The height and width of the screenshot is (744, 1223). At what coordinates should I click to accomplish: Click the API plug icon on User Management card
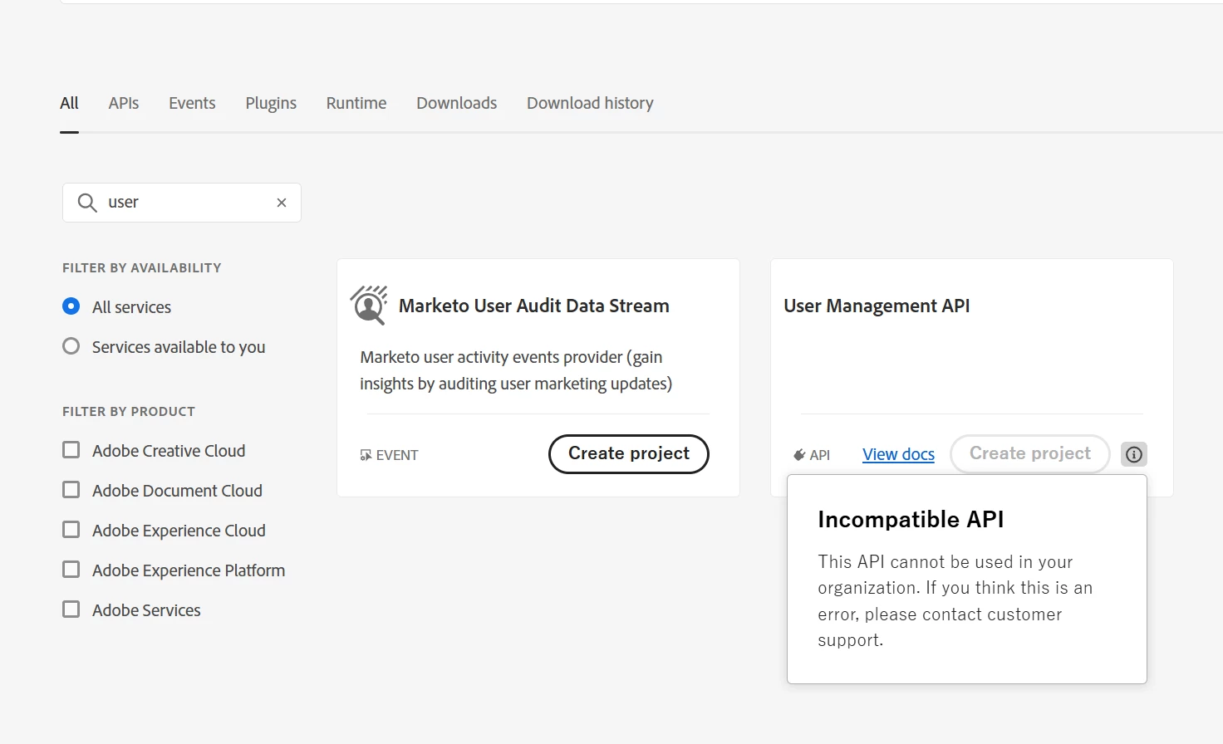pos(799,455)
